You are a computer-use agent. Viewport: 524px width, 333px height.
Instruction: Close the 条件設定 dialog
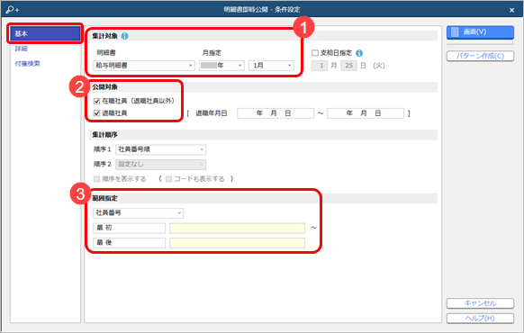point(511,10)
